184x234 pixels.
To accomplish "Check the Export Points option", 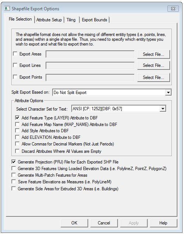I will pyautogui.click(x=15, y=77).
